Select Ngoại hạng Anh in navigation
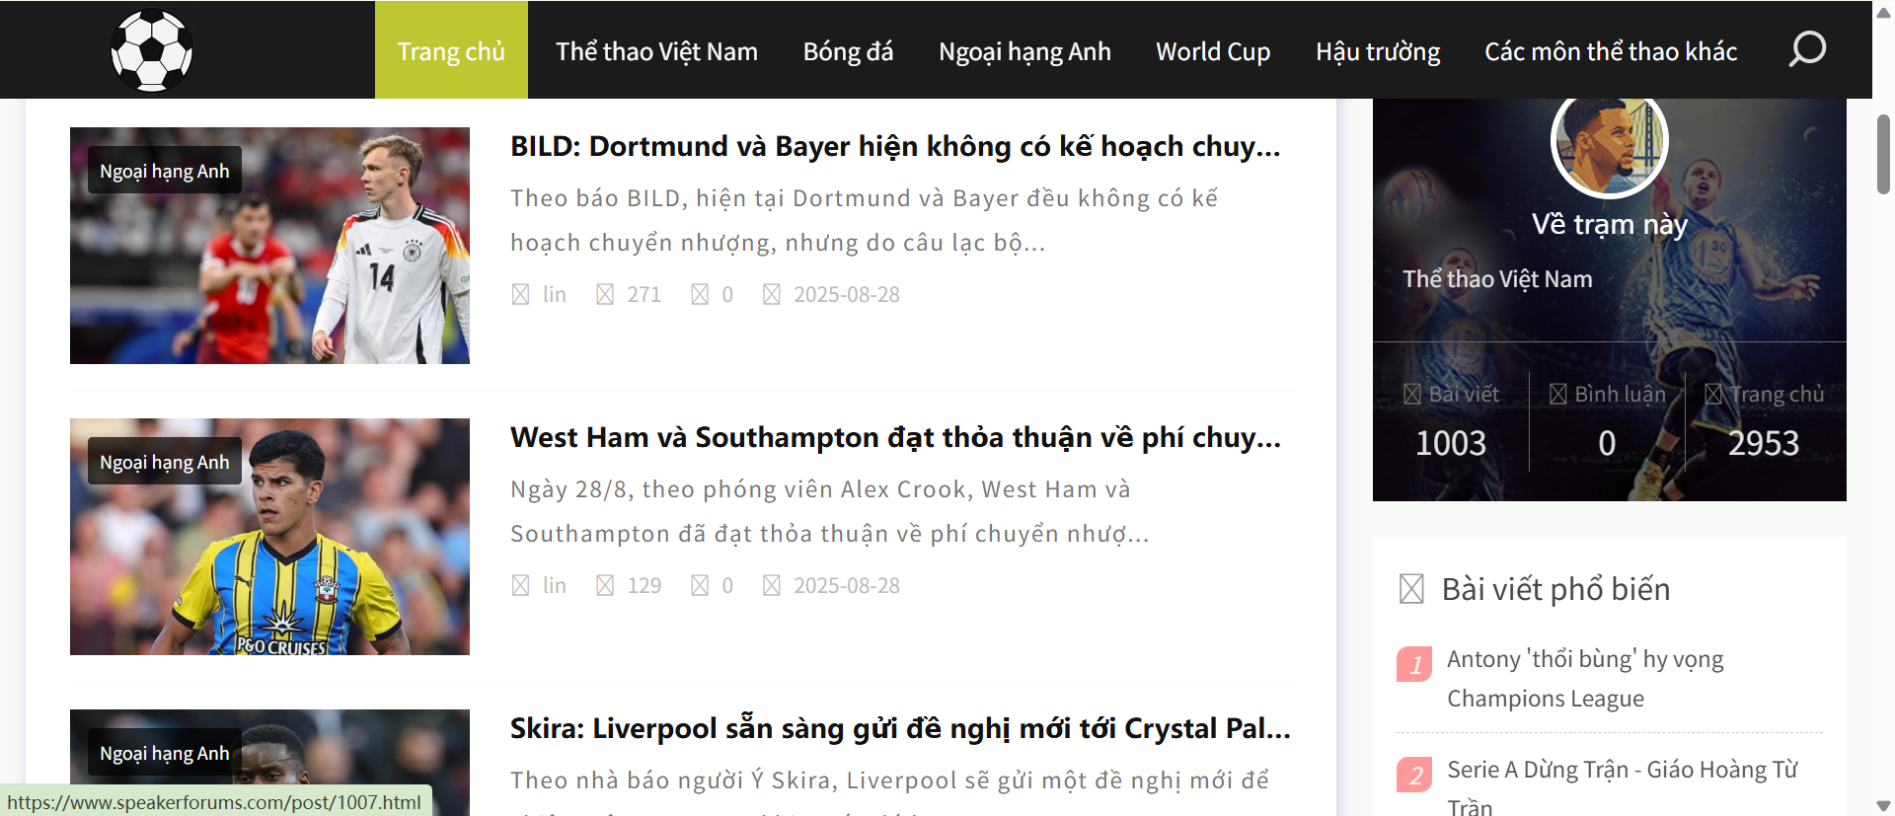Screen dimensions: 1895x816 tap(1024, 51)
